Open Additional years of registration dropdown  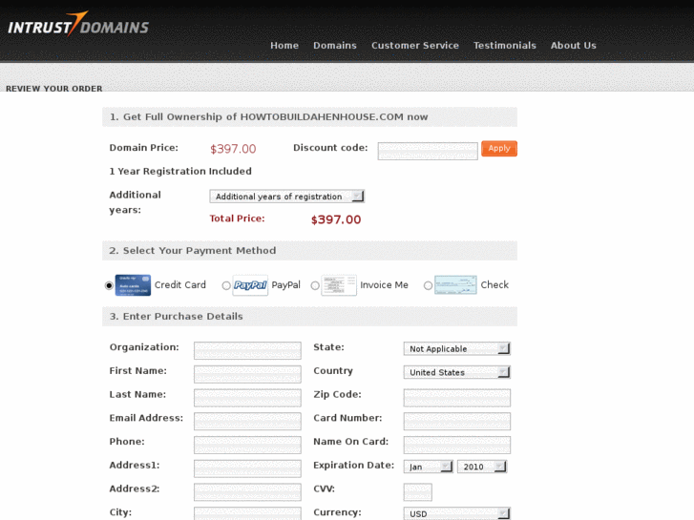286,197
